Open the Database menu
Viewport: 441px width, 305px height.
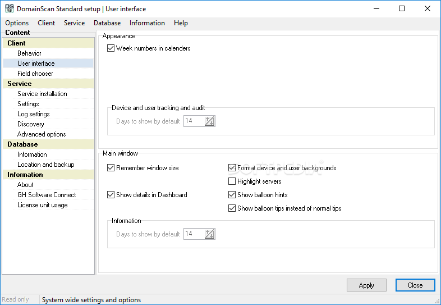point(107,23)
